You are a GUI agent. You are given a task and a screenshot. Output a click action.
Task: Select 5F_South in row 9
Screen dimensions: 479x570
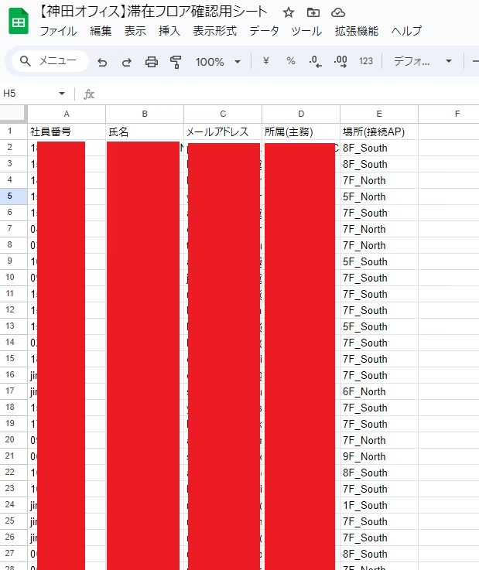(379, 261)
